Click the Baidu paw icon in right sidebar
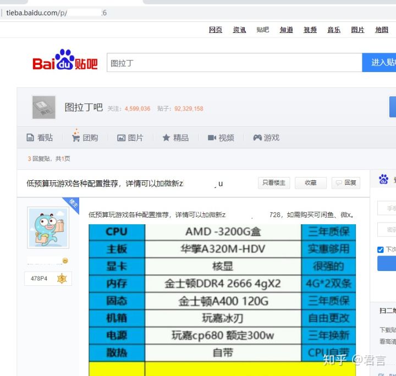 (x=383, y=179)
